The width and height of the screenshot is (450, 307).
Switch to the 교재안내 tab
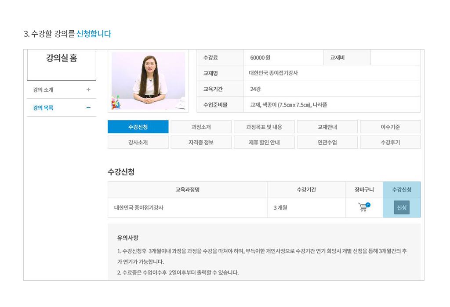(327, 127)
